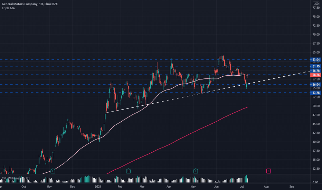Select the CM Williams Vix Fix indicator label
The height and width of the screenshot is (190, 322).
pos(16,178)
